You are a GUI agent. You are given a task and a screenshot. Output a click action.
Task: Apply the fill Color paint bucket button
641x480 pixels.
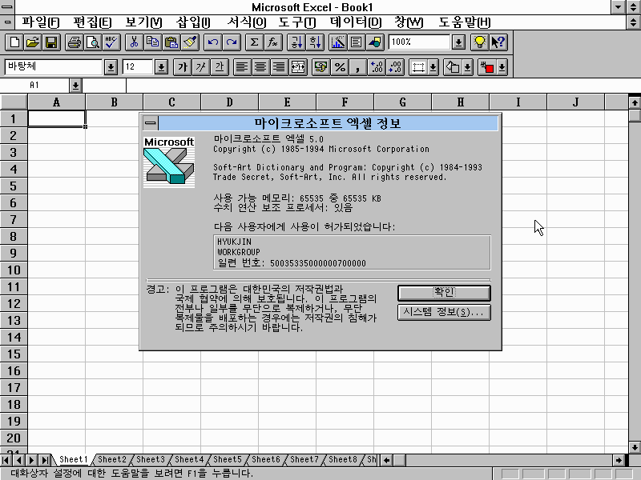click(453, 67)
